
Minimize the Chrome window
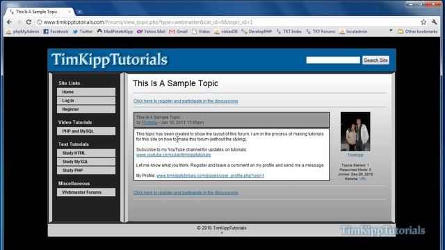click(x=411, y=4)
